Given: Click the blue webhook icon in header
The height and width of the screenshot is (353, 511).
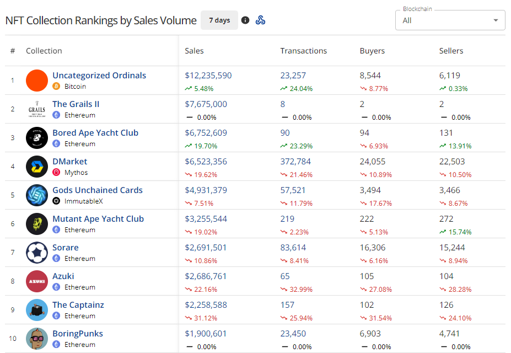Looking at the screenshot, I should pos(260,20).
